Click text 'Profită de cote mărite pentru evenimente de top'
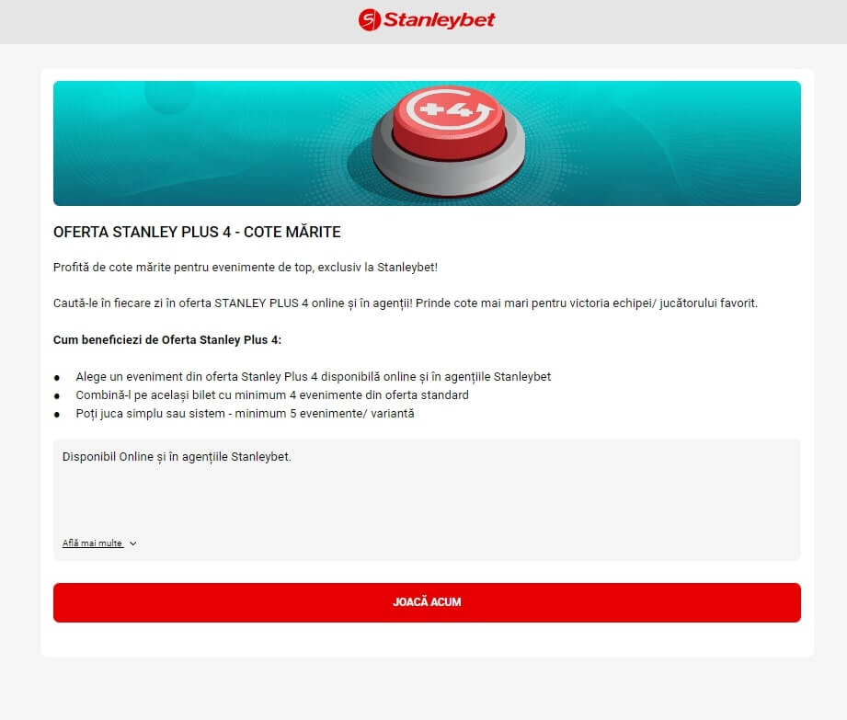The width and height of the screenshot is (847, 720). (x=183, y=268)
